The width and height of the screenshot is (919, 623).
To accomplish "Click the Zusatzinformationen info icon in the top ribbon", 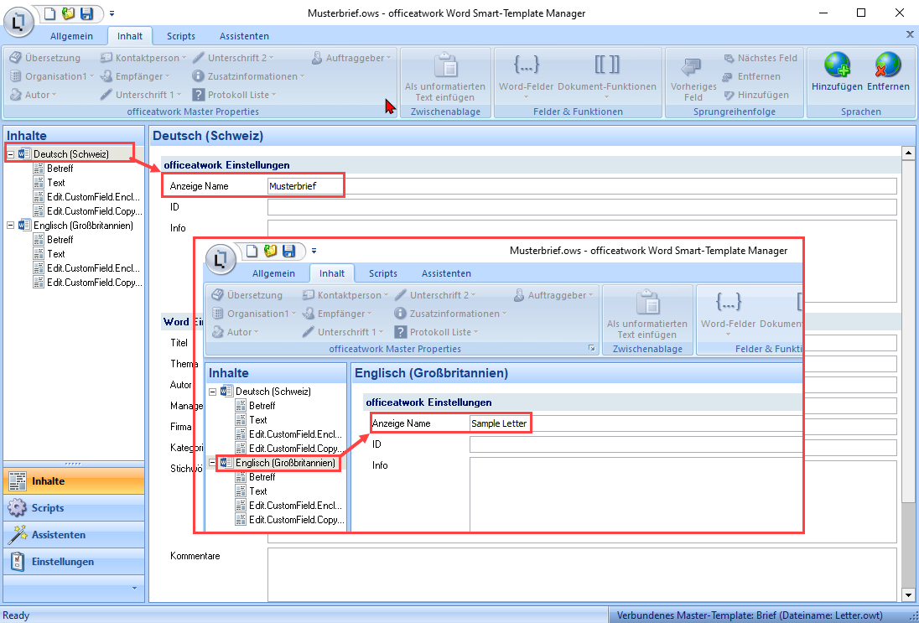I will pos(198,76).
